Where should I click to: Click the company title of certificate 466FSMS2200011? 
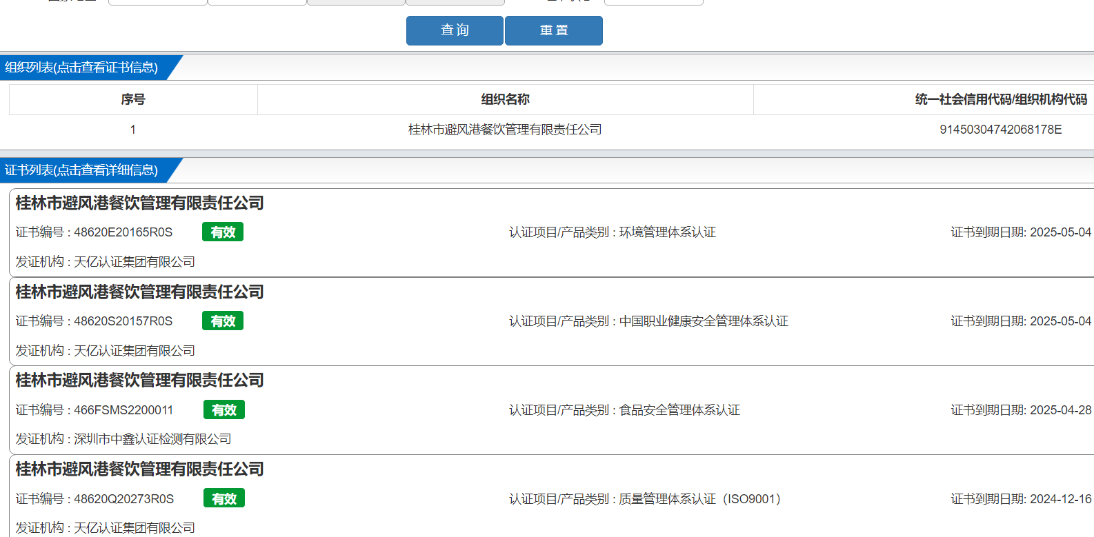(140, 381)
